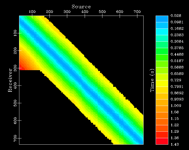Click the colorbar value 0.028
This screenshot has width=189, height=150.
pyautogui.click(x=176, y=16)
